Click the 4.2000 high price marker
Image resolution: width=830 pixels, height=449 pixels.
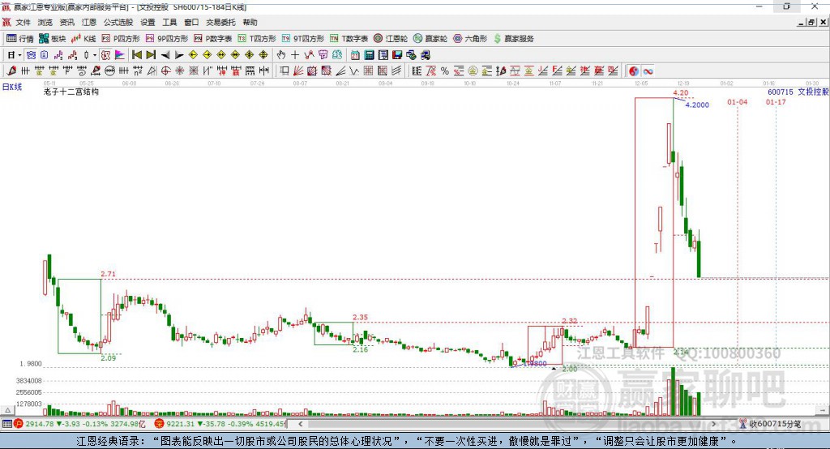(x=697, y=105)
